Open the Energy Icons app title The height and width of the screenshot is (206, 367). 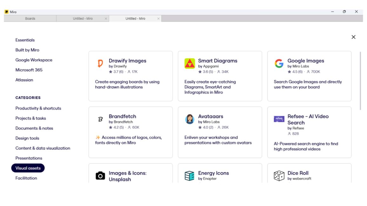pos(213,173)
